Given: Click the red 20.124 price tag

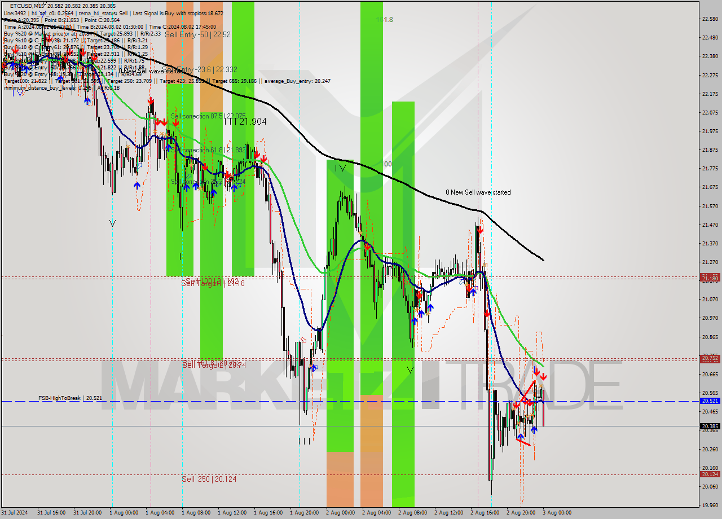Looking at the screenshot, I should click(710, 474).
